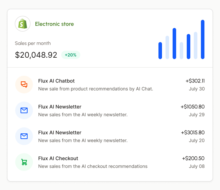Click the Shopify store logo icon

(23, 24)
